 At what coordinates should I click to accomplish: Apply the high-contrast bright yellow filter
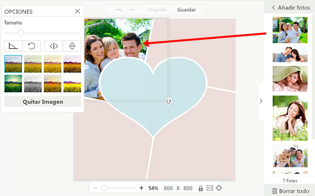[x=72, y=84]
